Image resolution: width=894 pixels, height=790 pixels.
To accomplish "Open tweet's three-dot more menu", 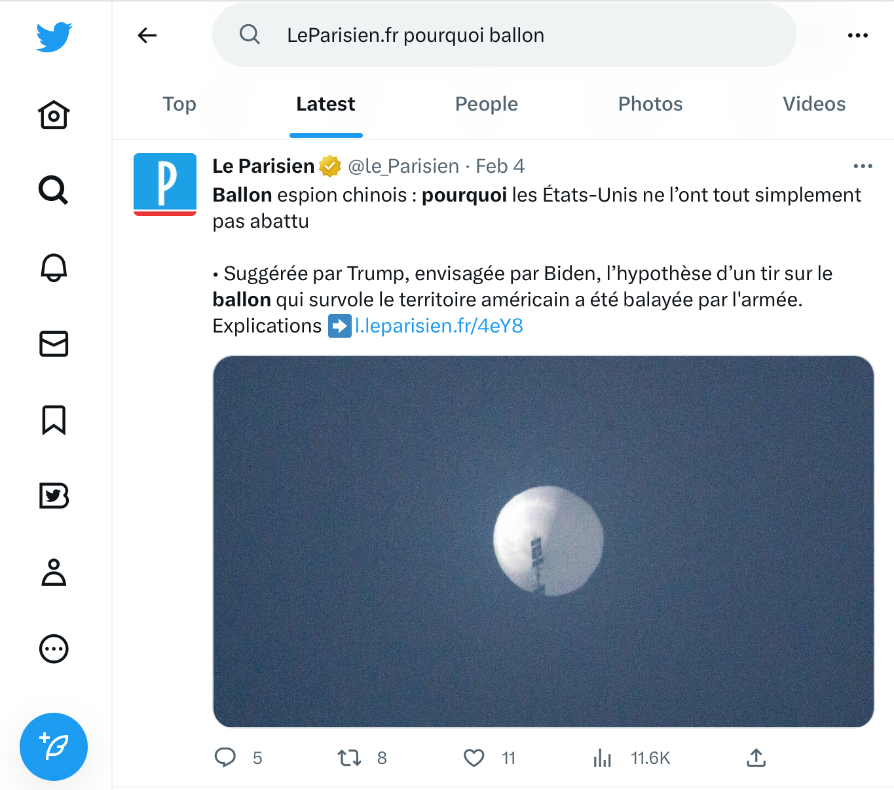I will point(863,166).
